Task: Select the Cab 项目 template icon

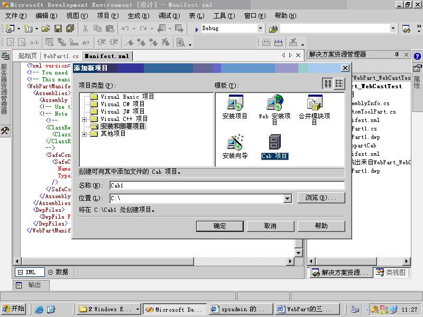Action: tap(275, 147)
